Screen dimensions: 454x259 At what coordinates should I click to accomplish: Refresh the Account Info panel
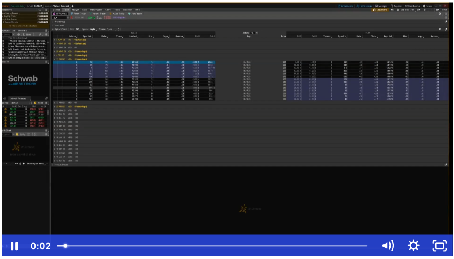(x=40, y=10)
